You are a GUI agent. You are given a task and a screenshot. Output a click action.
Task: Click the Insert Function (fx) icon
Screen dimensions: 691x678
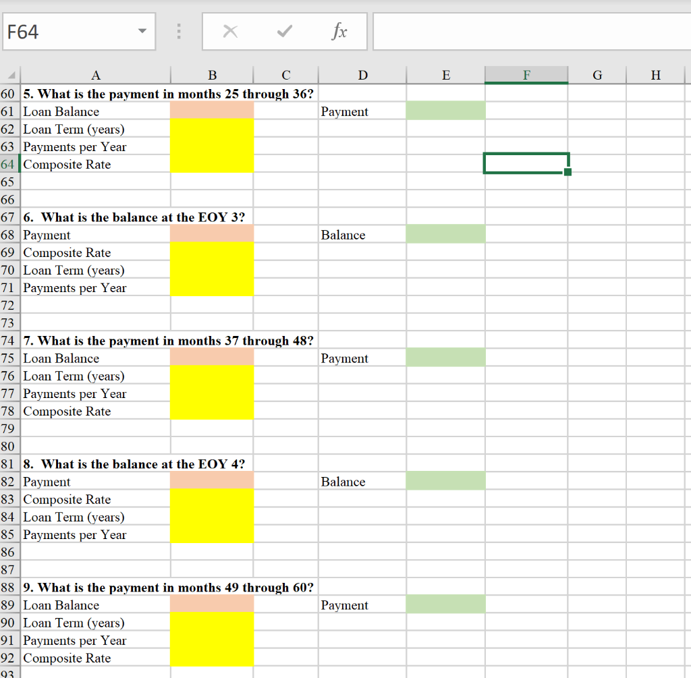339,31
